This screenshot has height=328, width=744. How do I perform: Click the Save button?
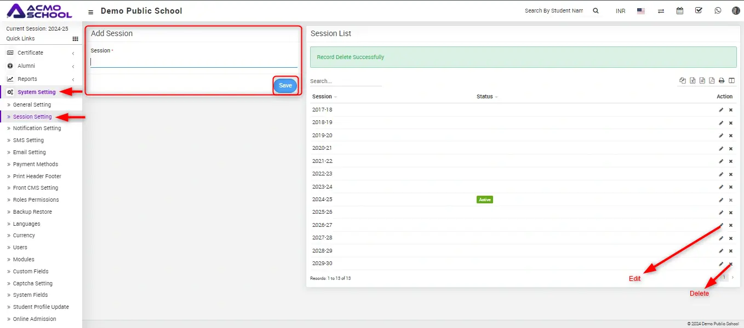[x=285, y=86]
